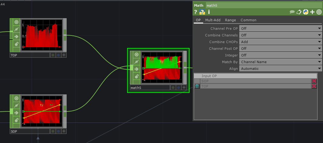The width and height of the screenshot is (323, 143).
Task: Click the export arrow flag on math5 node
Action: [x=136, y=69]
